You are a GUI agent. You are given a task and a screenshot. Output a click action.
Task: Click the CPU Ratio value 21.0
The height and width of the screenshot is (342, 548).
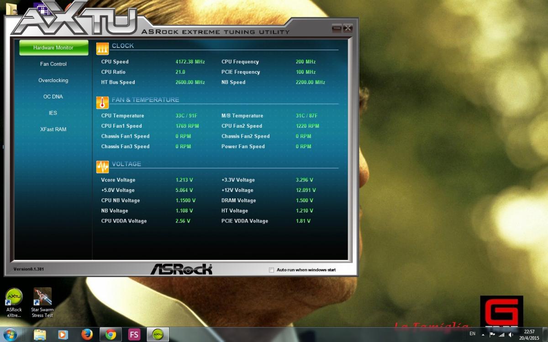[180, 72]
